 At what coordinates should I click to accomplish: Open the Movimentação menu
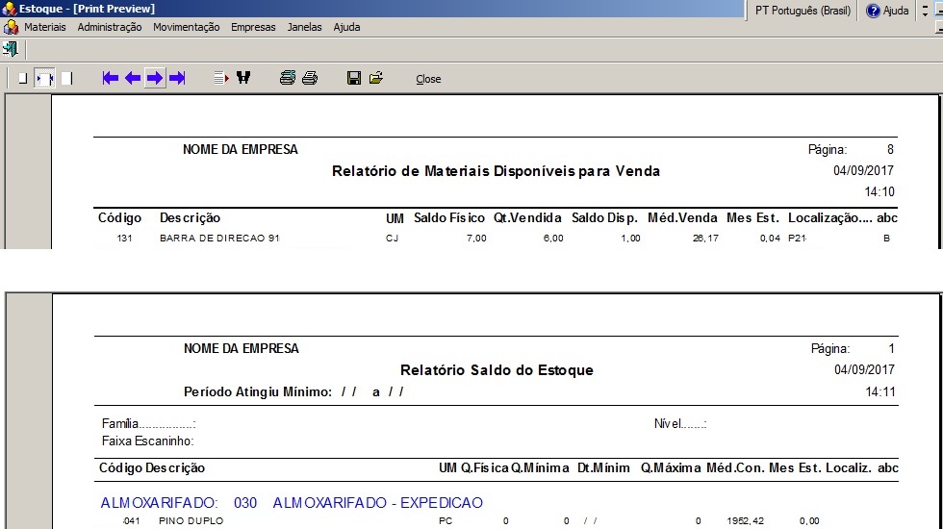(186, 27)
